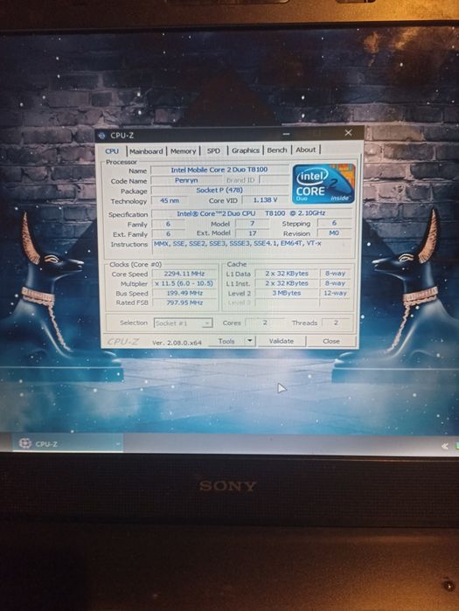Switch to the Mainboard tab
The width and height of the screenshot is (459, 611).
(x=146, y=151)
